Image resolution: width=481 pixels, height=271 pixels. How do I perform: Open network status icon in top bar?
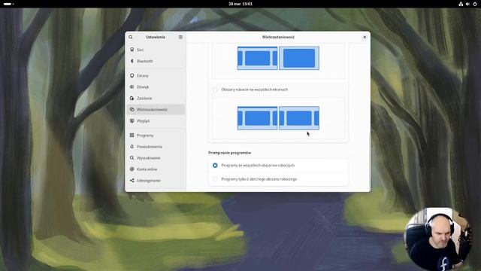(x=461, y=4)
